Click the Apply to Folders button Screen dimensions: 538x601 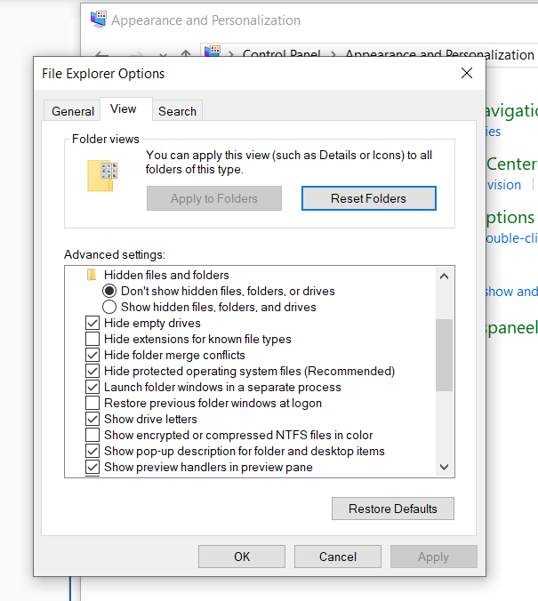214,198
